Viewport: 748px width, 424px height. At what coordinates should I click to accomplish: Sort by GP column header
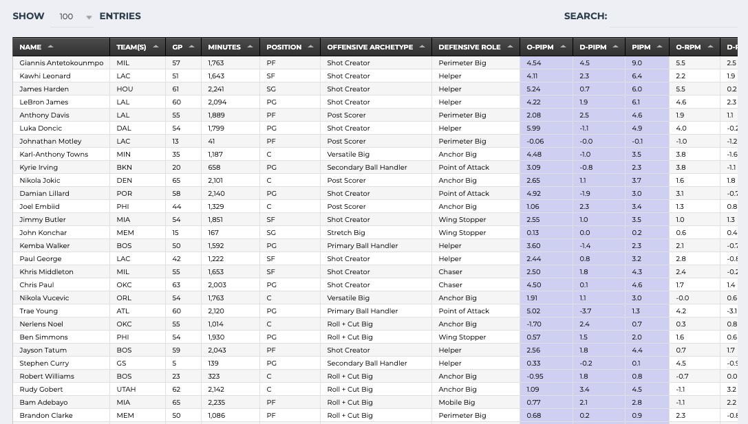click(x=184, y=47)
